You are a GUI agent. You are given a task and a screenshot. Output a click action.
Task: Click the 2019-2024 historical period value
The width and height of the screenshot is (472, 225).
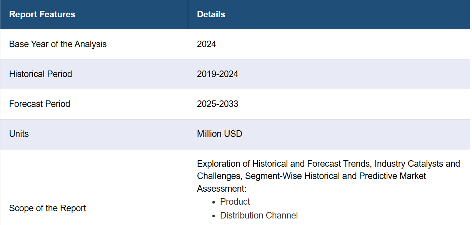(218, 74)
